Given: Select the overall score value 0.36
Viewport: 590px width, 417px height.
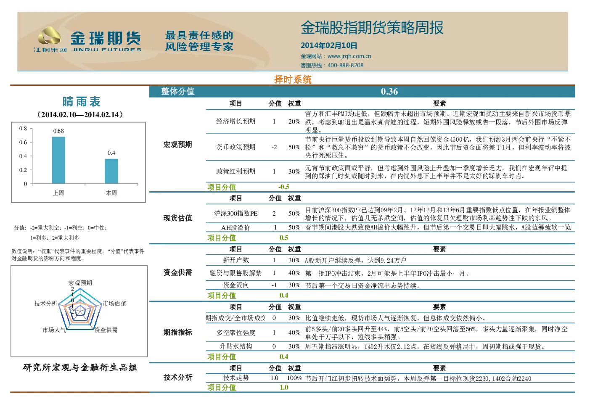Looking at the screenshot, I should pyautogui.click(x=389, y=92).
